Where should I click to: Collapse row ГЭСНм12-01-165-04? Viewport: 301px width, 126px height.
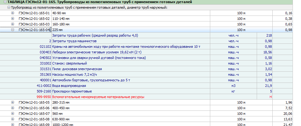pyautogui.click(x=13, y=29)
